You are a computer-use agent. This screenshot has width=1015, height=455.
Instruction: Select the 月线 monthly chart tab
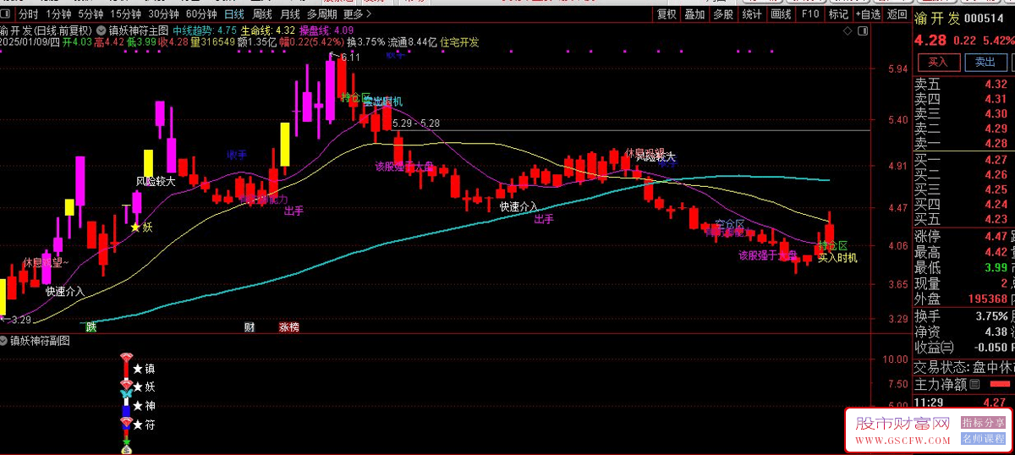pyautogui.click(x=289, y=14)
